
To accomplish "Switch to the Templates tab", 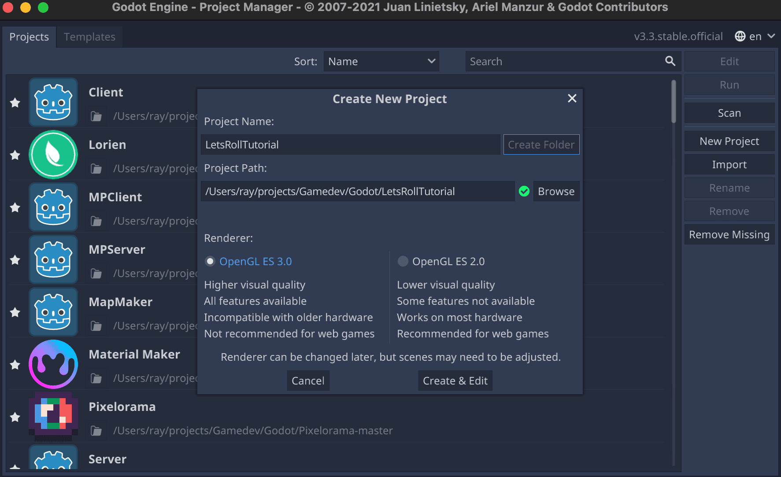I will click(89, 37).
